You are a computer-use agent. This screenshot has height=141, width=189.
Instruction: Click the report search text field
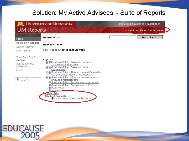click(123, 37)
